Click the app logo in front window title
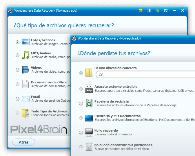The height and width of the screenshot is (156, 195). [x=74, y=38]
